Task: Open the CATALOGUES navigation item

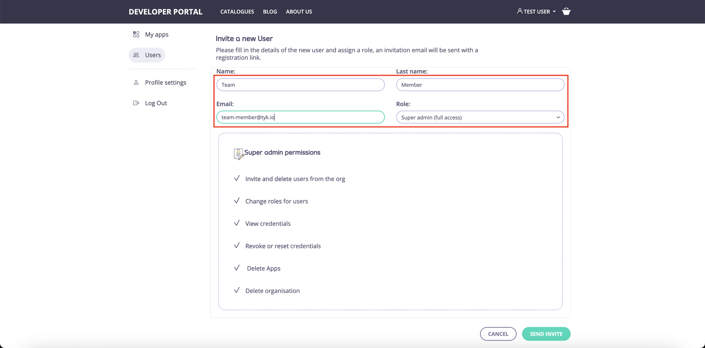Action: [237, 12]
